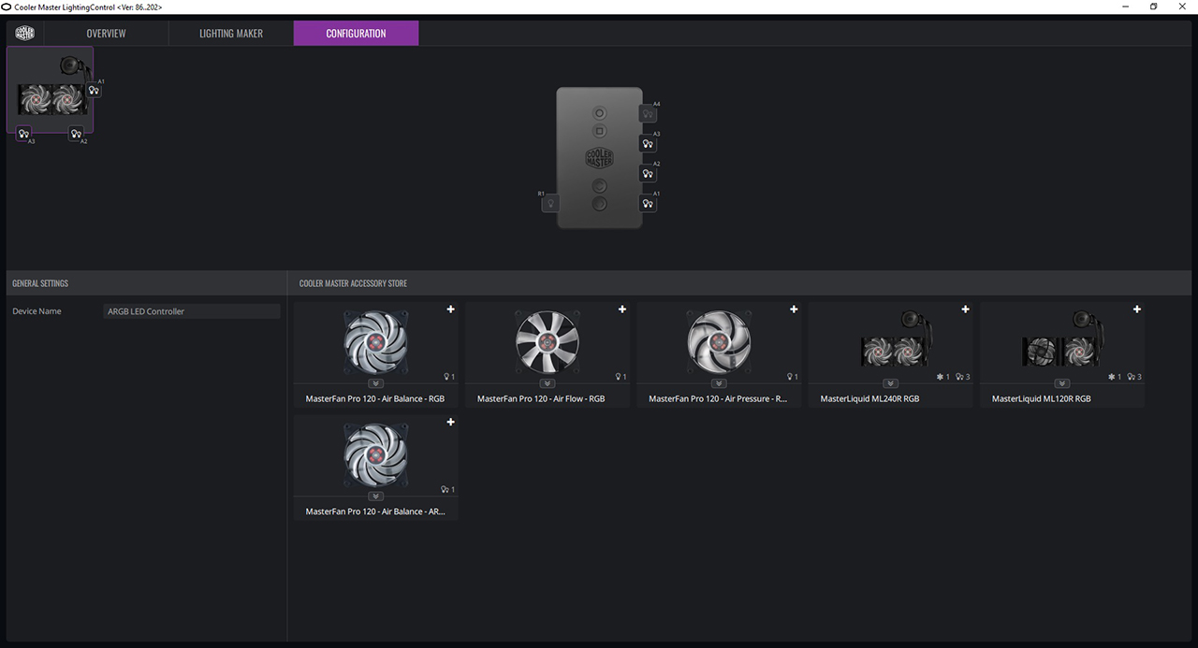This screenshot has width=1198, height=648.
Task: Edit the Device Name field
Action: click(x=192, y=311)
